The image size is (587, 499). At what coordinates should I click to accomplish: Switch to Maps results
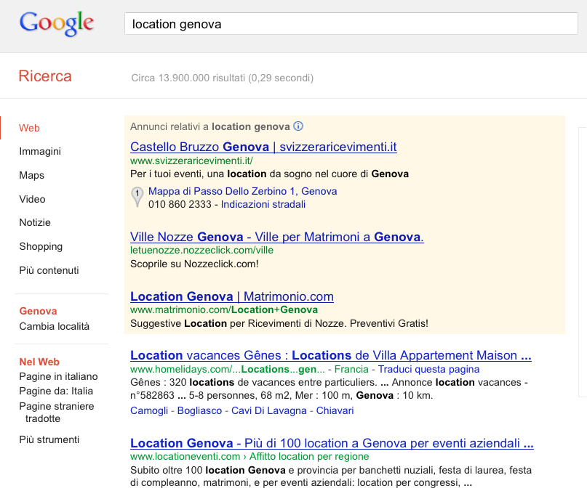pos(32,175)
